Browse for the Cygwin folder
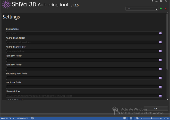Viewport: 170px width, 120px height. point(160,33)
